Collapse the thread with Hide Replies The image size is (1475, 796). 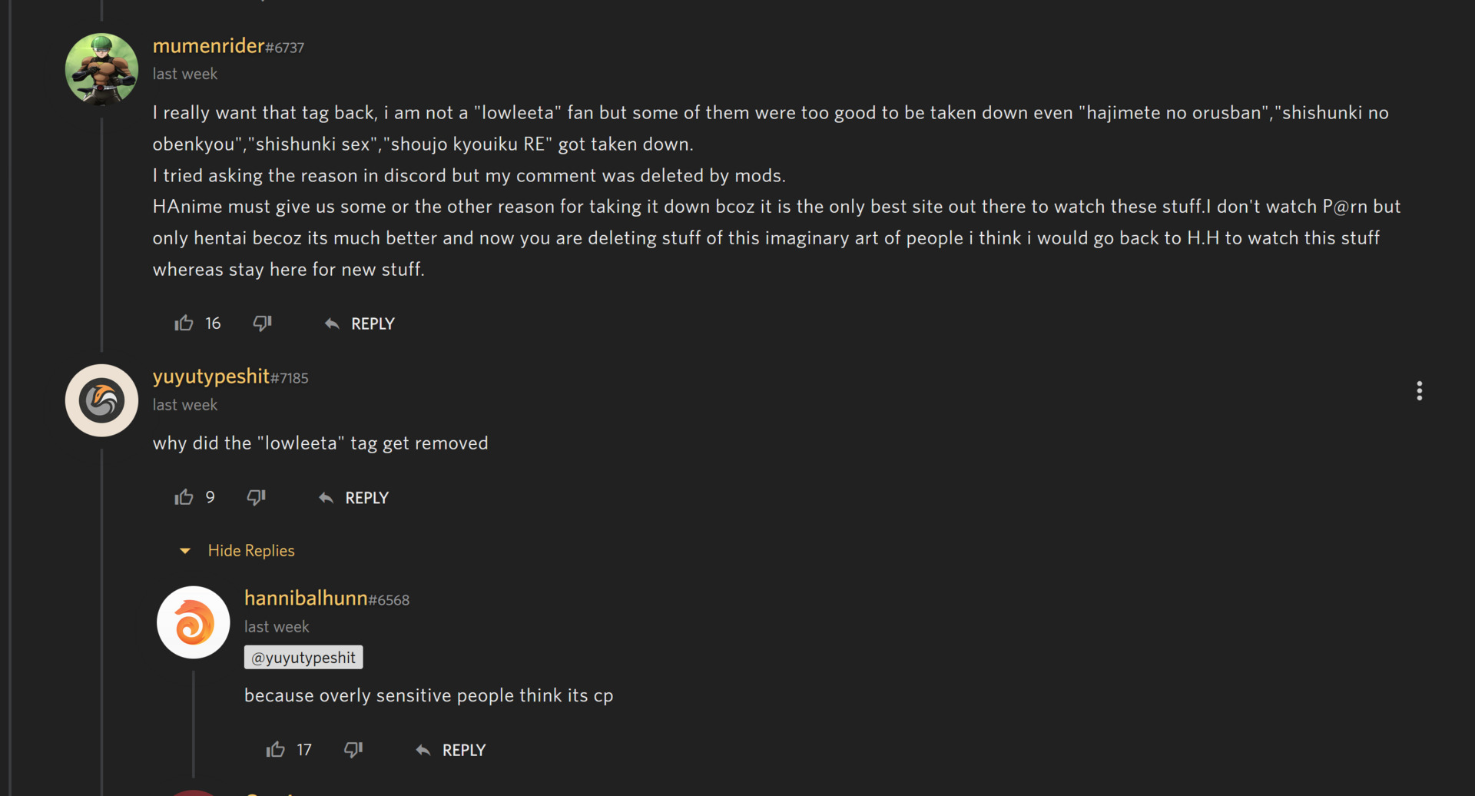[250, 551]
